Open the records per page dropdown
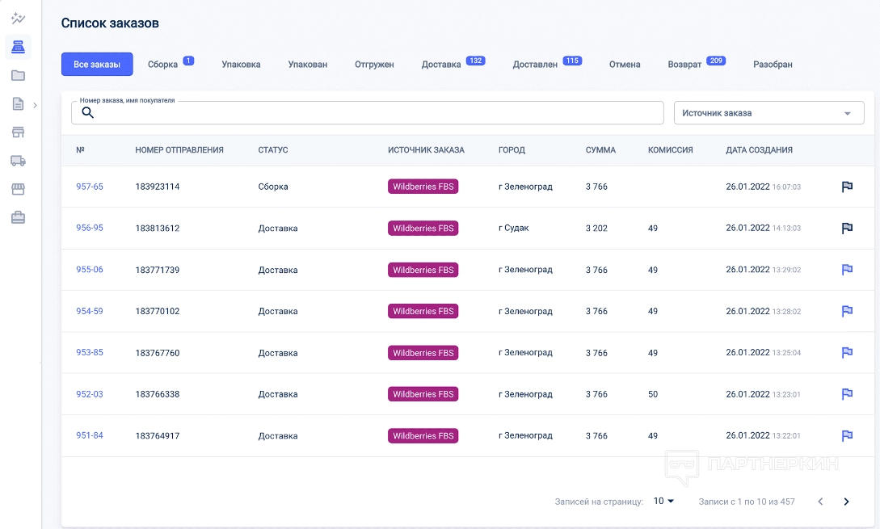 click(663, 502)
